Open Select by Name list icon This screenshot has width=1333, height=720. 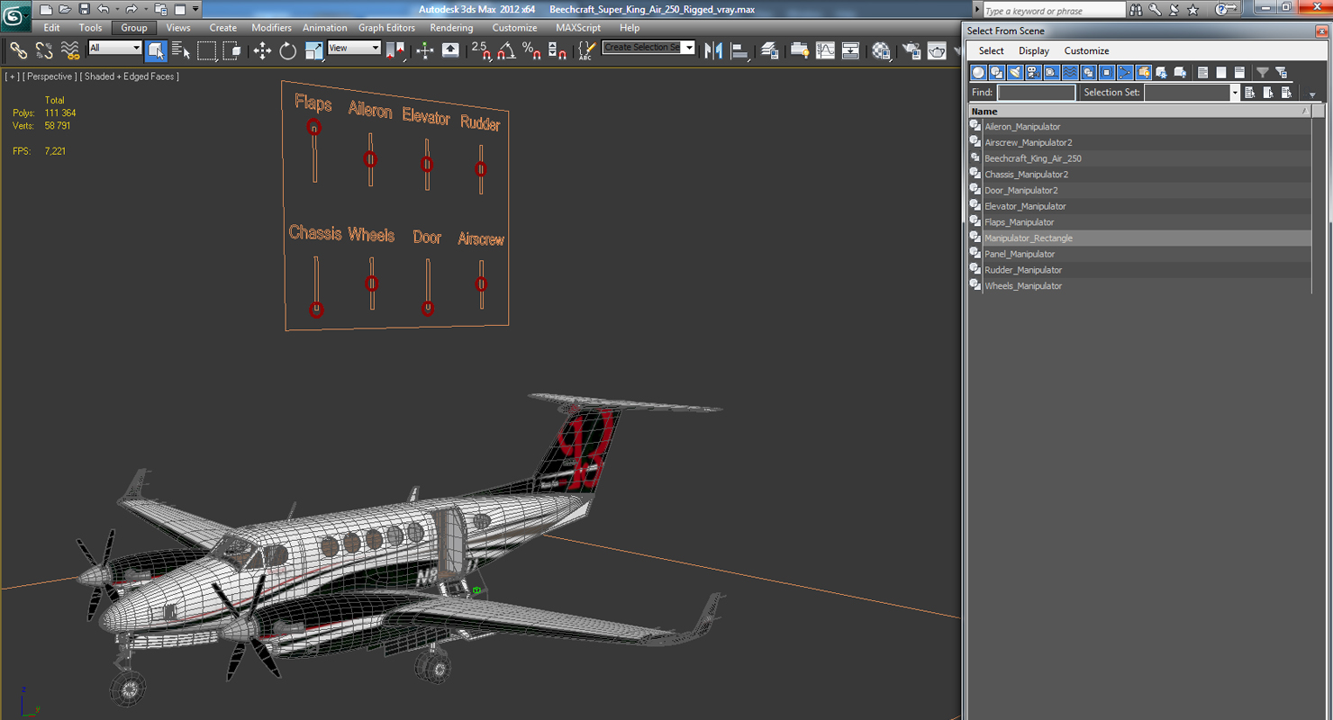coord(181,50)
